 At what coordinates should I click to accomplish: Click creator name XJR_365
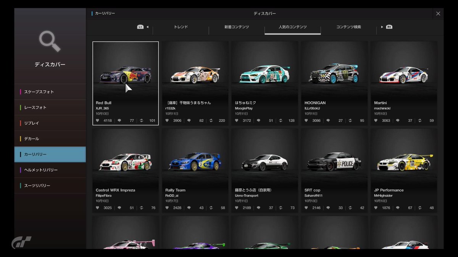tap(102, 109)
